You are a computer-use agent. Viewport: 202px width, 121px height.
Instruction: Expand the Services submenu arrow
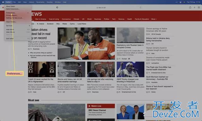(29, 26)
